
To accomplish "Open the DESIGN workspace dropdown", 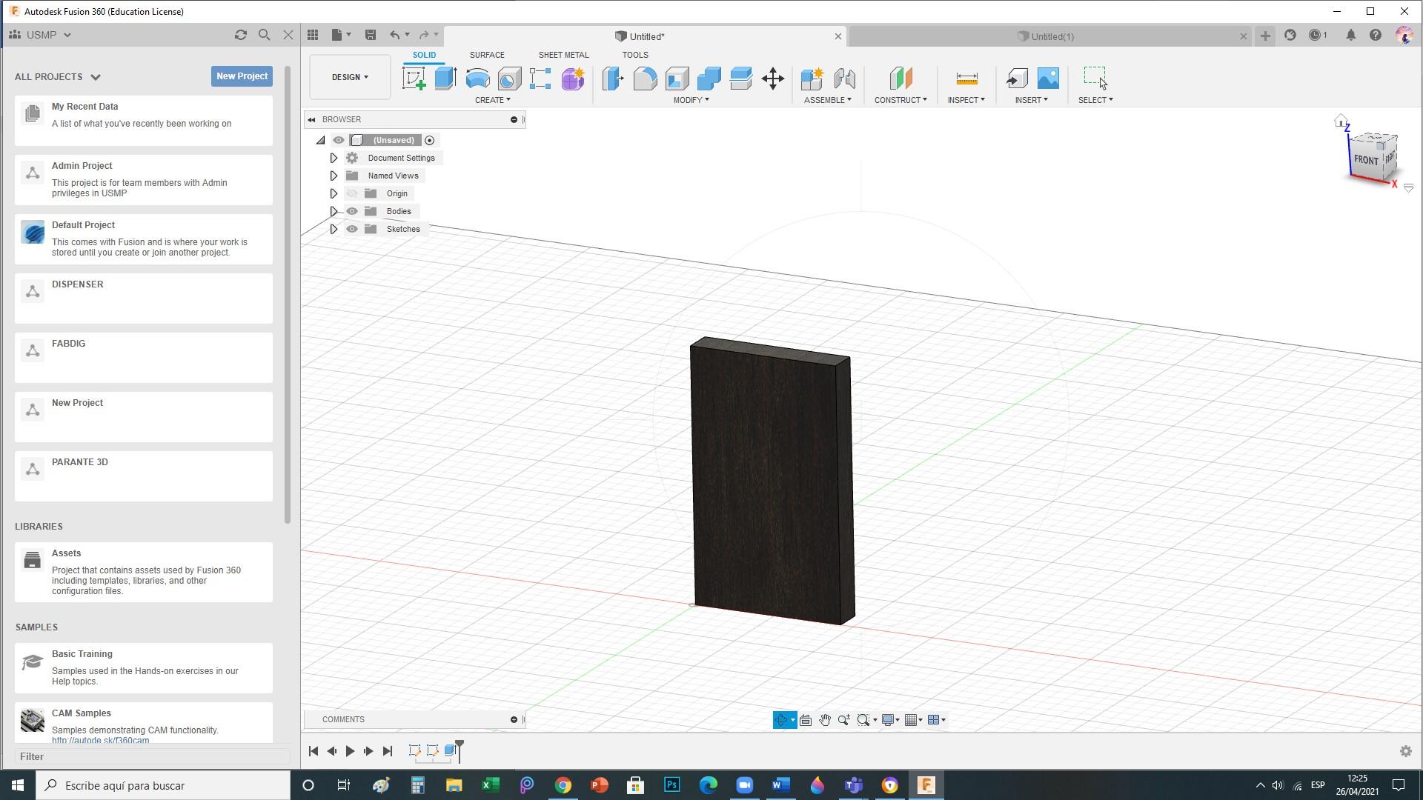I will pos(350,77).
